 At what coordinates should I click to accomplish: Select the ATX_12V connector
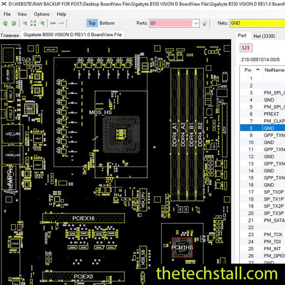(51, 49)
